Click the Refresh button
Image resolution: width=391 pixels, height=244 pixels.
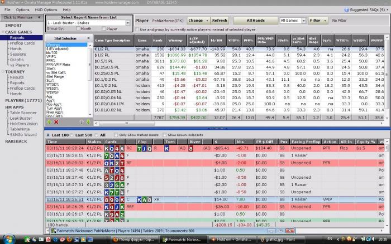click(220, 21)
